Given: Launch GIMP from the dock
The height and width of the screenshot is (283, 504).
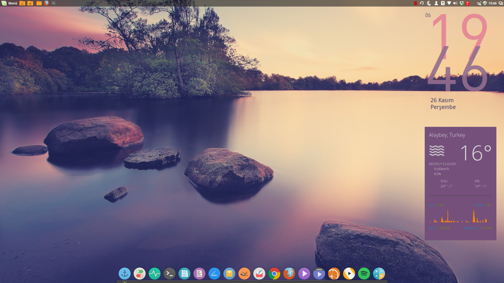Looking at the screenshot, I should (244, 274).
